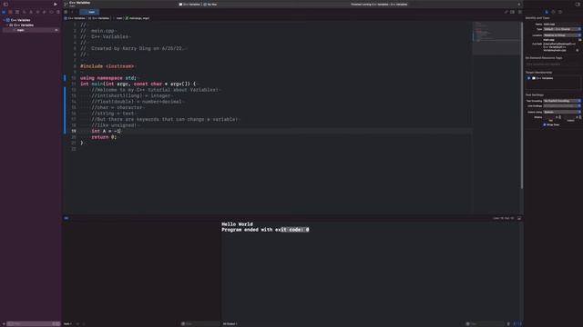Image resolution: width=583 pixels, height=327 pixels.
Task: Open the Line Endings dropdown
Action: 562,106
